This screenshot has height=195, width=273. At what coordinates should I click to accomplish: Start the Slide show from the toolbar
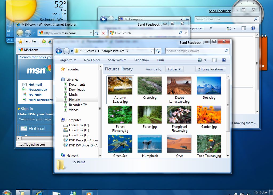click(142, 60)
